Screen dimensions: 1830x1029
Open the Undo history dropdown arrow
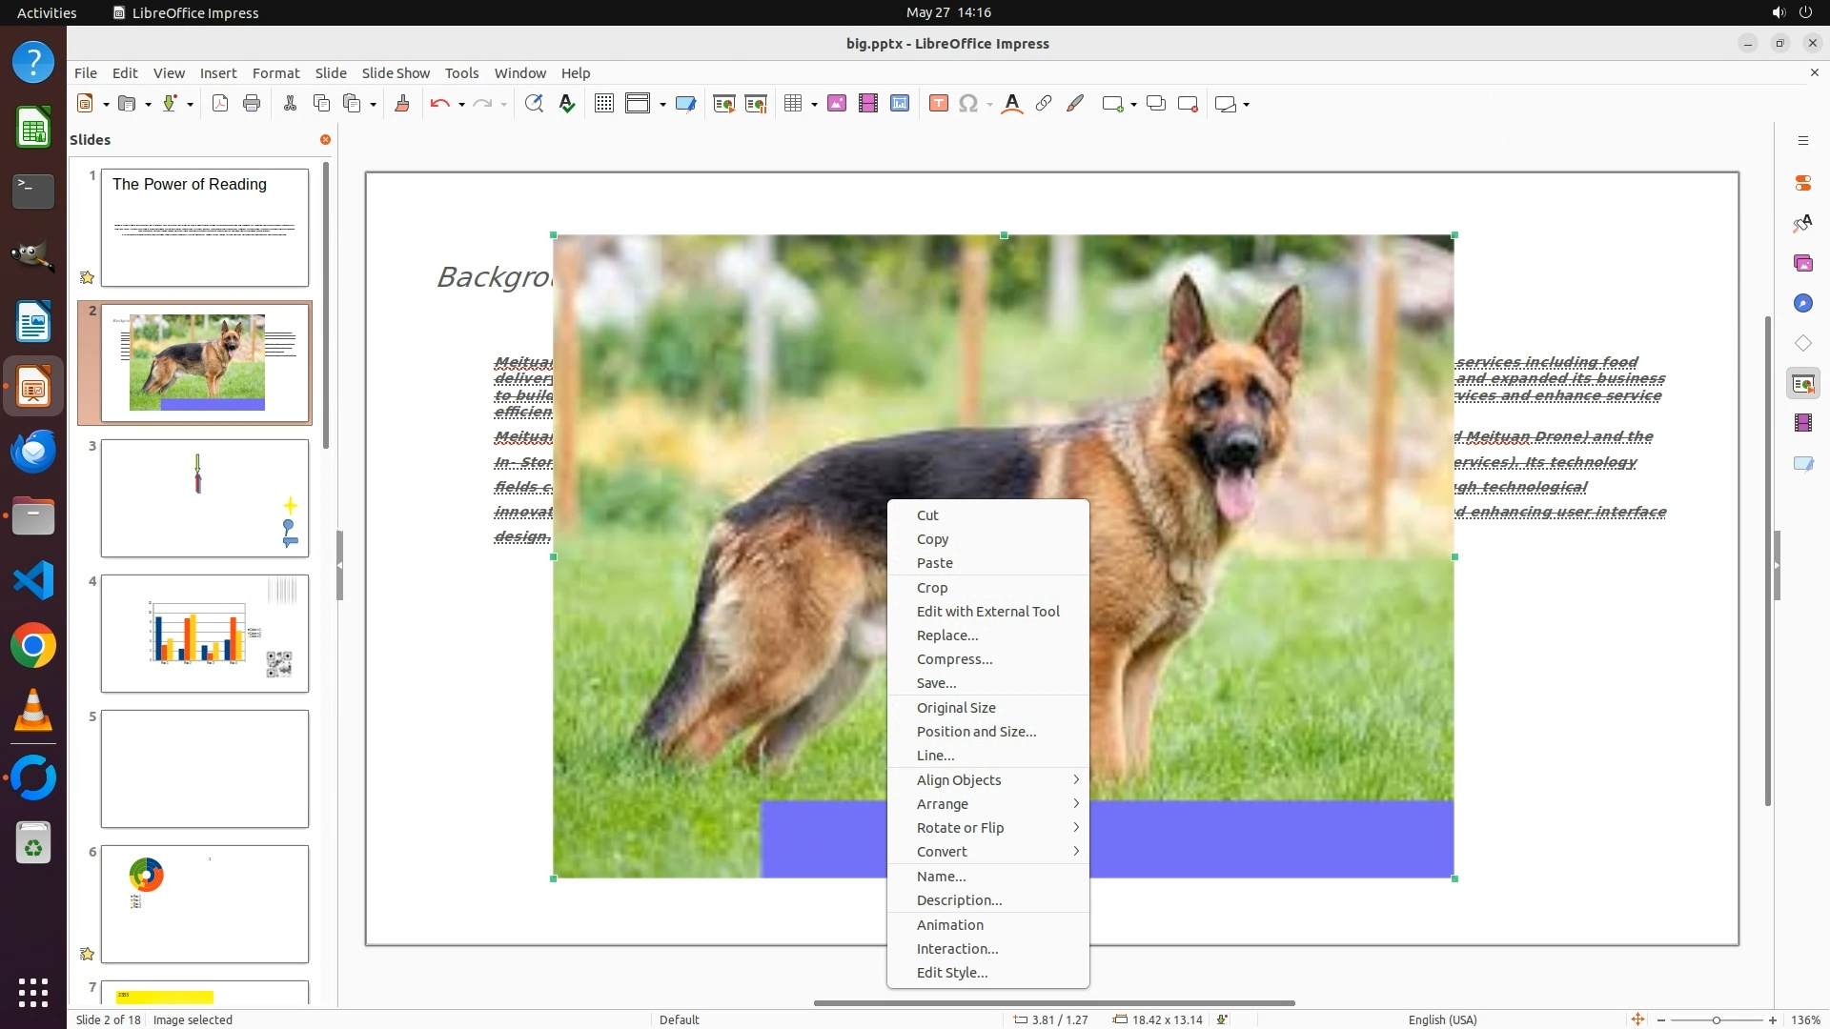point(461,105)
